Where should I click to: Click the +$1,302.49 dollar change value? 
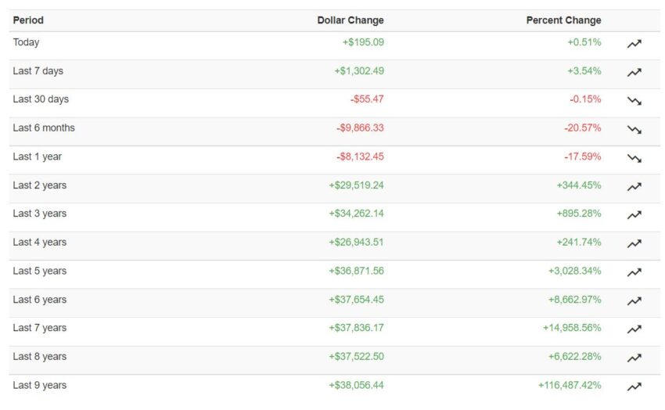coord(359,70)
